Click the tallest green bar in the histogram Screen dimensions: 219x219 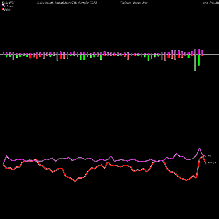point(195,63)
